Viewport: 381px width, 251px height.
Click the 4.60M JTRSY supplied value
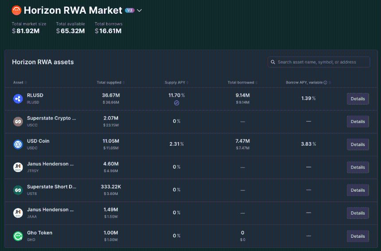coord(111,164)
